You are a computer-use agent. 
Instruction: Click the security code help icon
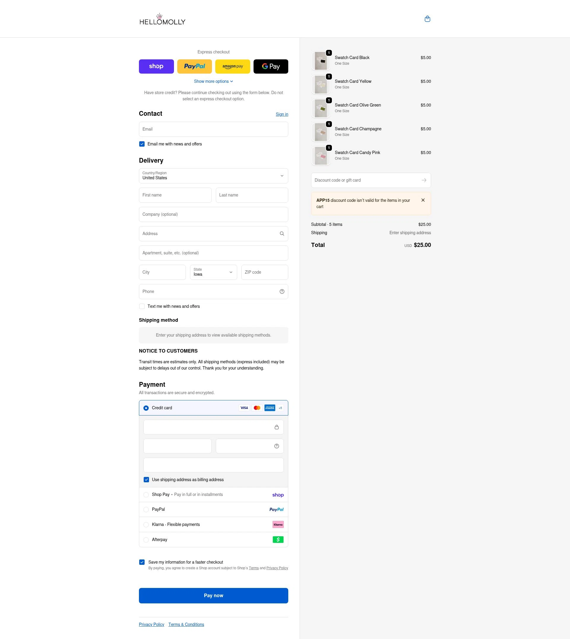(277, 446)
